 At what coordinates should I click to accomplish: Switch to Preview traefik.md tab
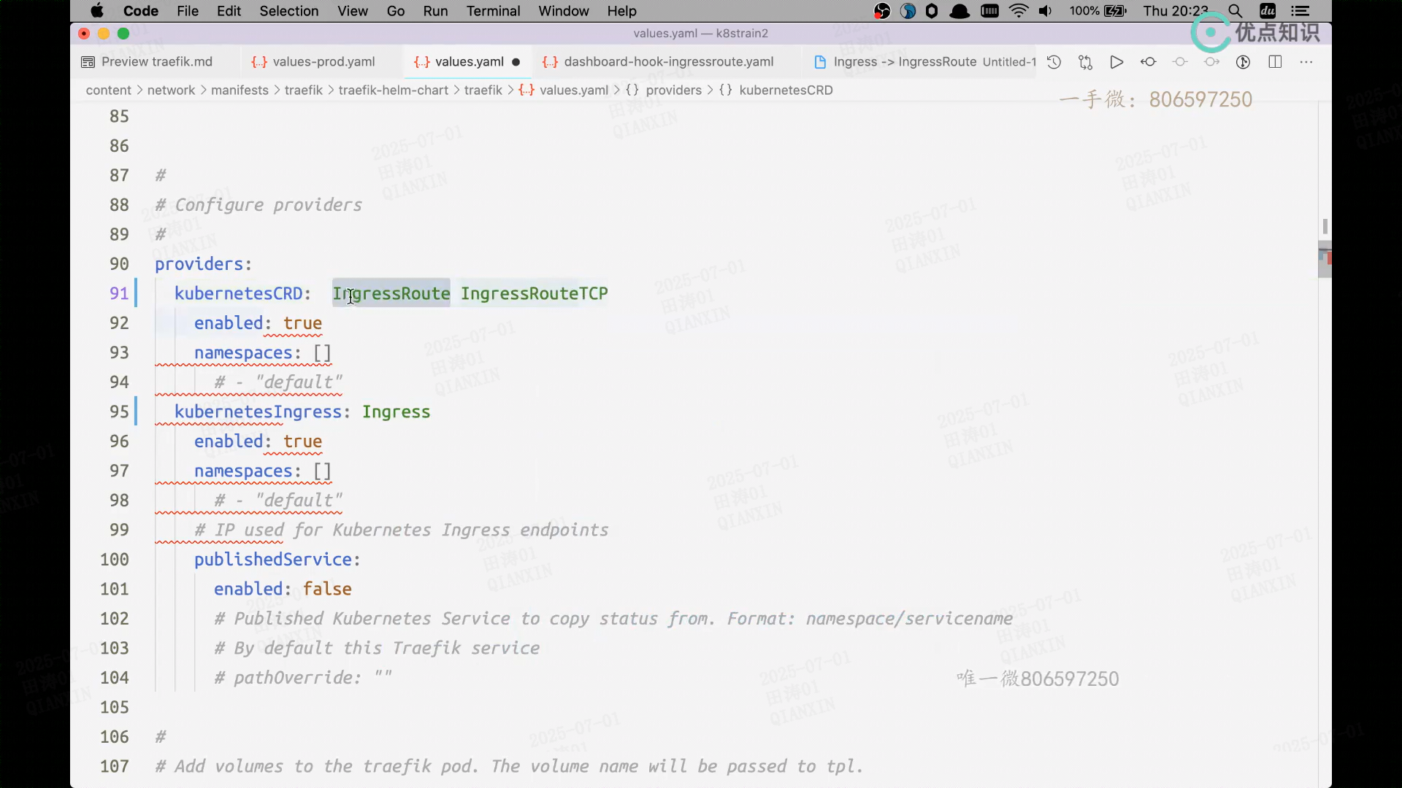156,62
